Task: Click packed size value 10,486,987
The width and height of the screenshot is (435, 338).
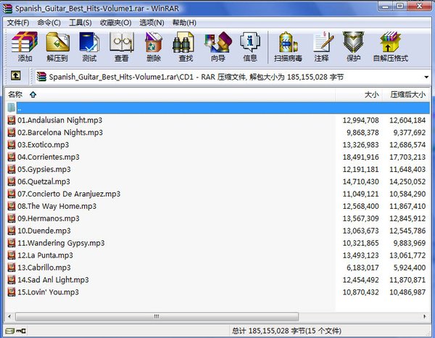Action: (x=407, y=292)
